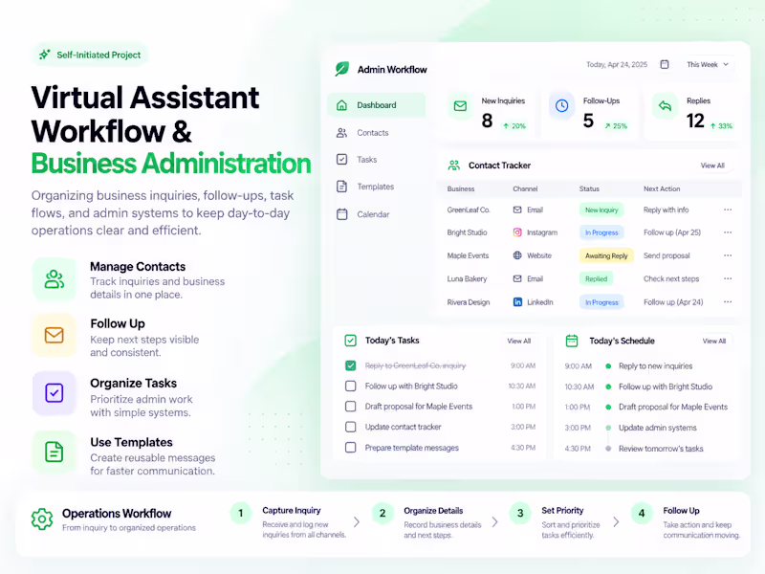Open the Tasks menu item
Image resolution: width=765 pixels, height=574 pixels.
(x=377, y=160)
